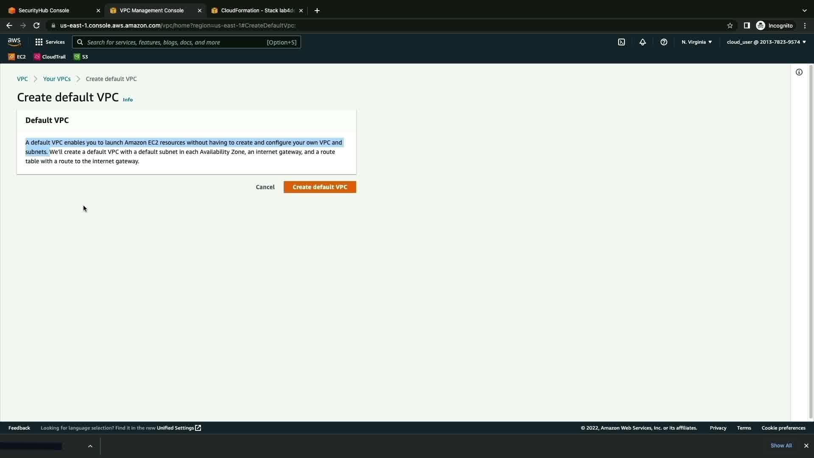Switch to SecurityHub Console tab
The height and width of the screenshot is (458, 814).
[x=44, y=11]
